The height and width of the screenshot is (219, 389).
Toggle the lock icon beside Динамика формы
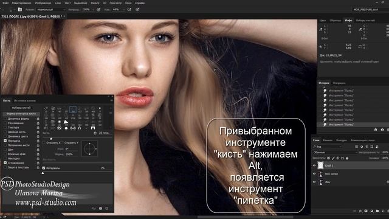click(x=38, y=119)
